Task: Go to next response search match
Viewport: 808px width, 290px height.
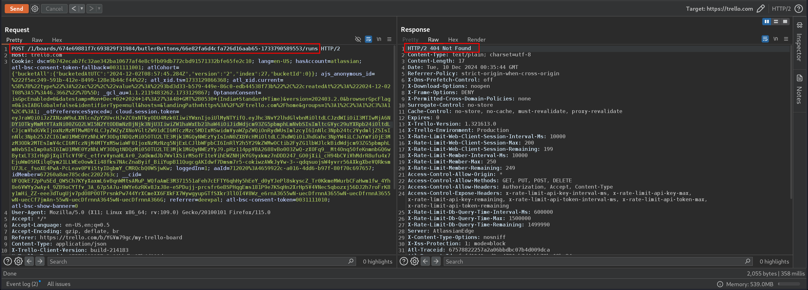Action: click(436, 261)
